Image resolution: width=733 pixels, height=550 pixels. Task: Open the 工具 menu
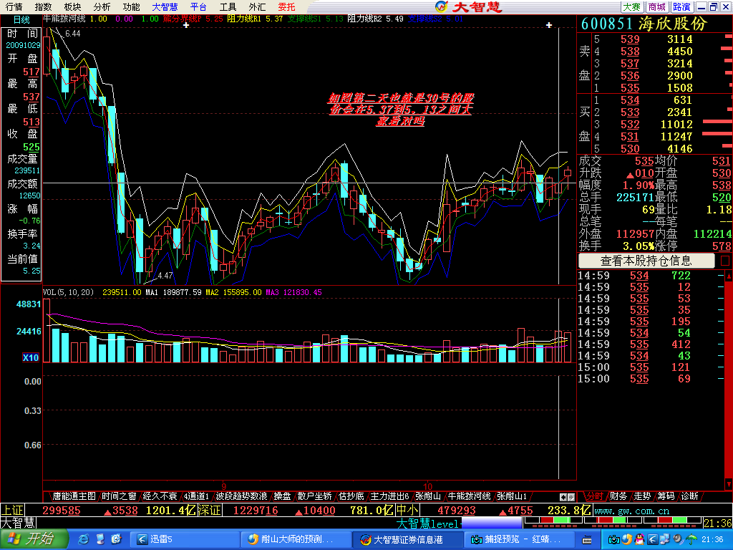[228, 7]
